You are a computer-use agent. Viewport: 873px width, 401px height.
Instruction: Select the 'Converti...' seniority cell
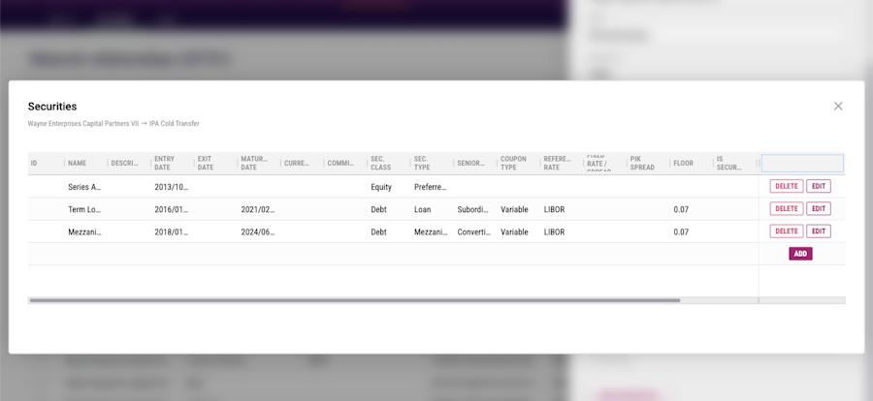[473, 231]
